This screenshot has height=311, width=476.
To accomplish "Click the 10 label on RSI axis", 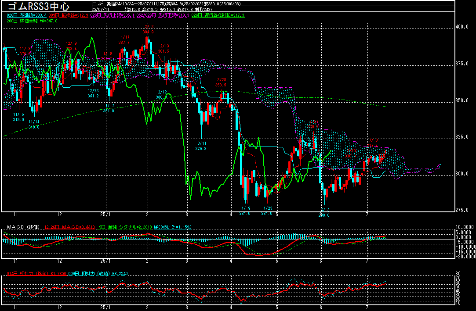I will (458, 303).
